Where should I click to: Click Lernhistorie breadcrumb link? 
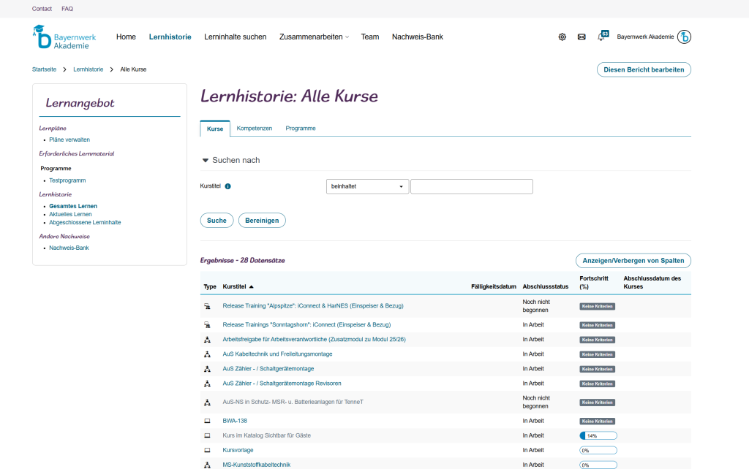[x=89, y=69]
